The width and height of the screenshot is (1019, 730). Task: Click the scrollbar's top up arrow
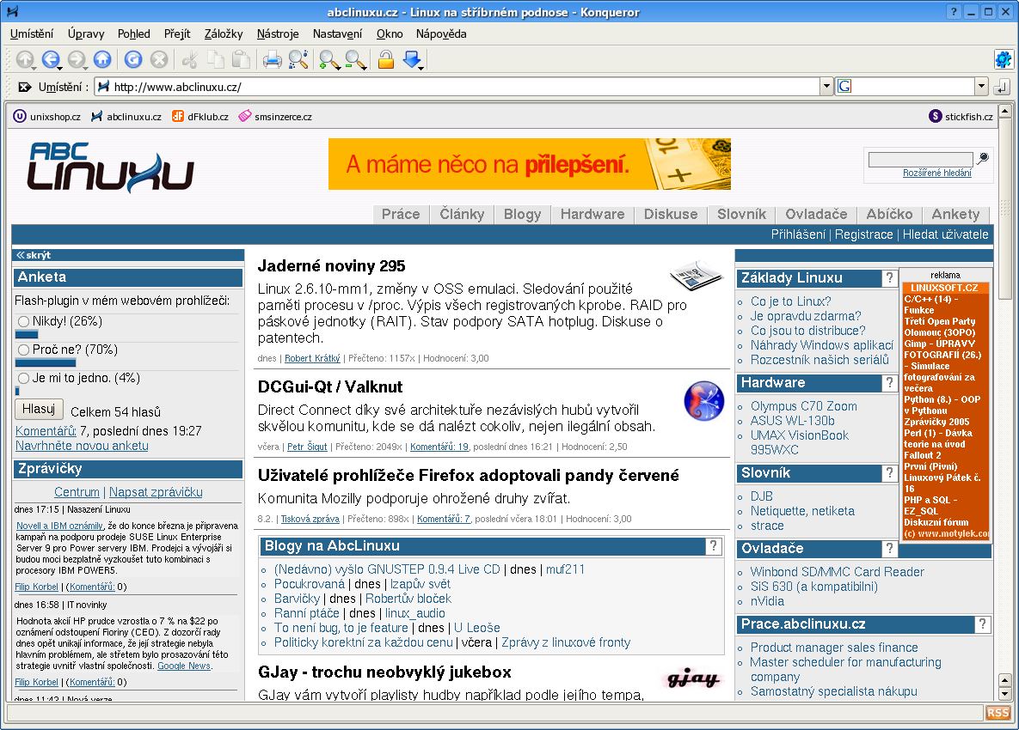click(1004, 111)
